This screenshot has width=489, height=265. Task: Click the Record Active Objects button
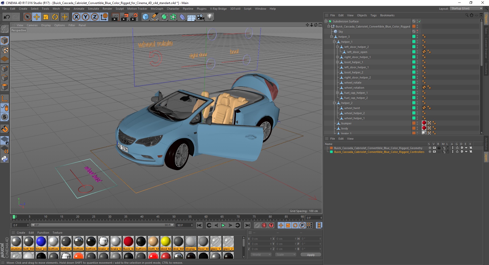pos(257,225)
